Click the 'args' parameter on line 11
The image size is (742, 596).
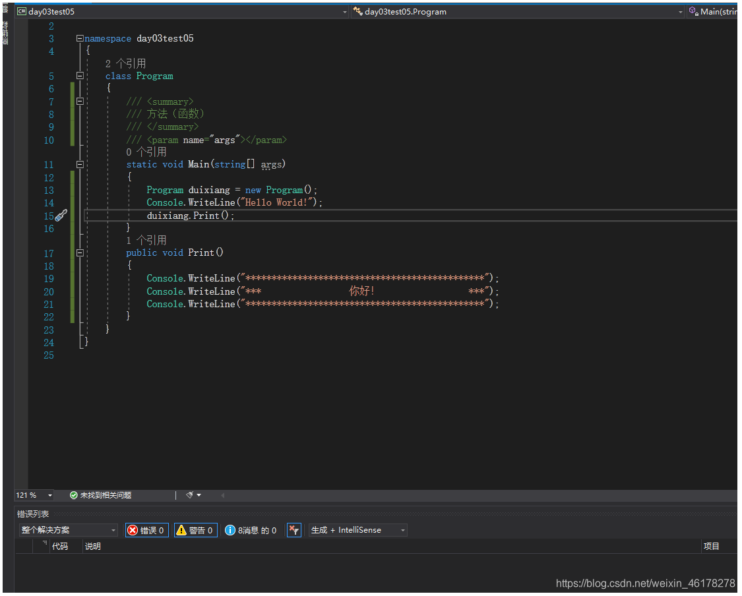(x=272, y=165)
